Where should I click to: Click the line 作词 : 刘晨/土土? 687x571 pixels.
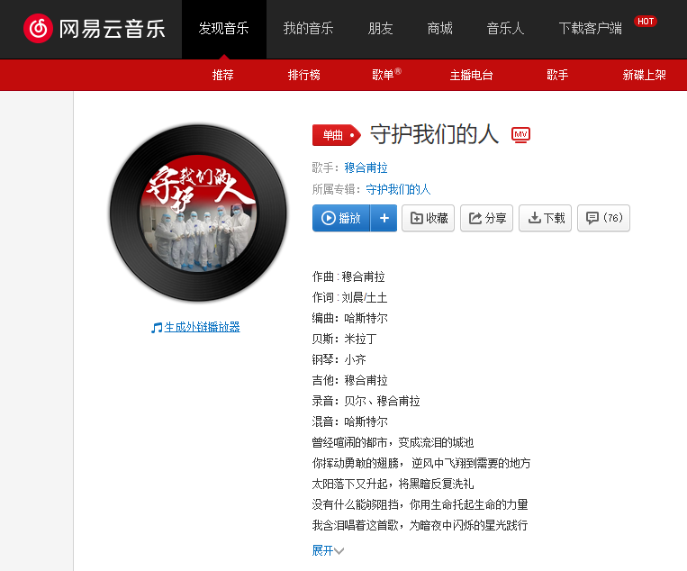click(349, 297)
